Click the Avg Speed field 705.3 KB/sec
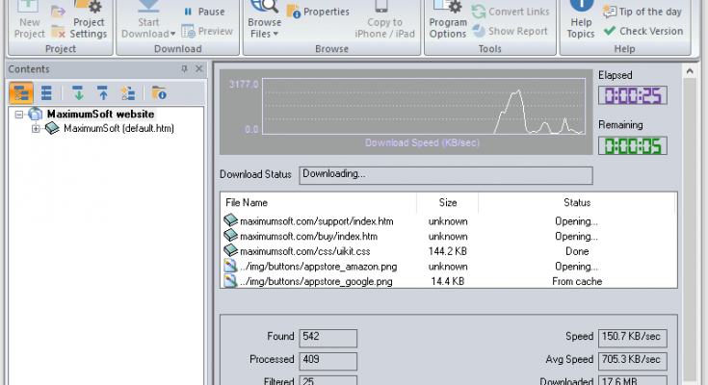The width and height of the screenshot is (708, 385). (632, 361)
